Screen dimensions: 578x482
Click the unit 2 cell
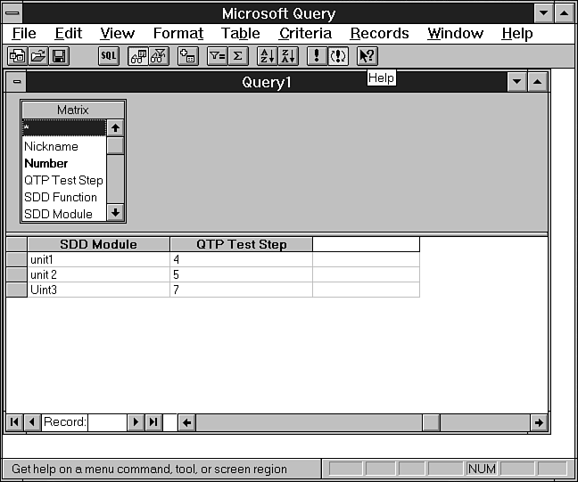pos(98,274)
